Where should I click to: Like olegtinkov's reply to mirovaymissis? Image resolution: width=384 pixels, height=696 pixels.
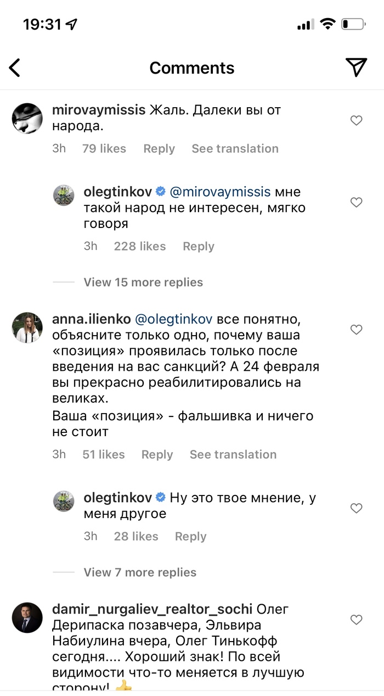(357, 202)
